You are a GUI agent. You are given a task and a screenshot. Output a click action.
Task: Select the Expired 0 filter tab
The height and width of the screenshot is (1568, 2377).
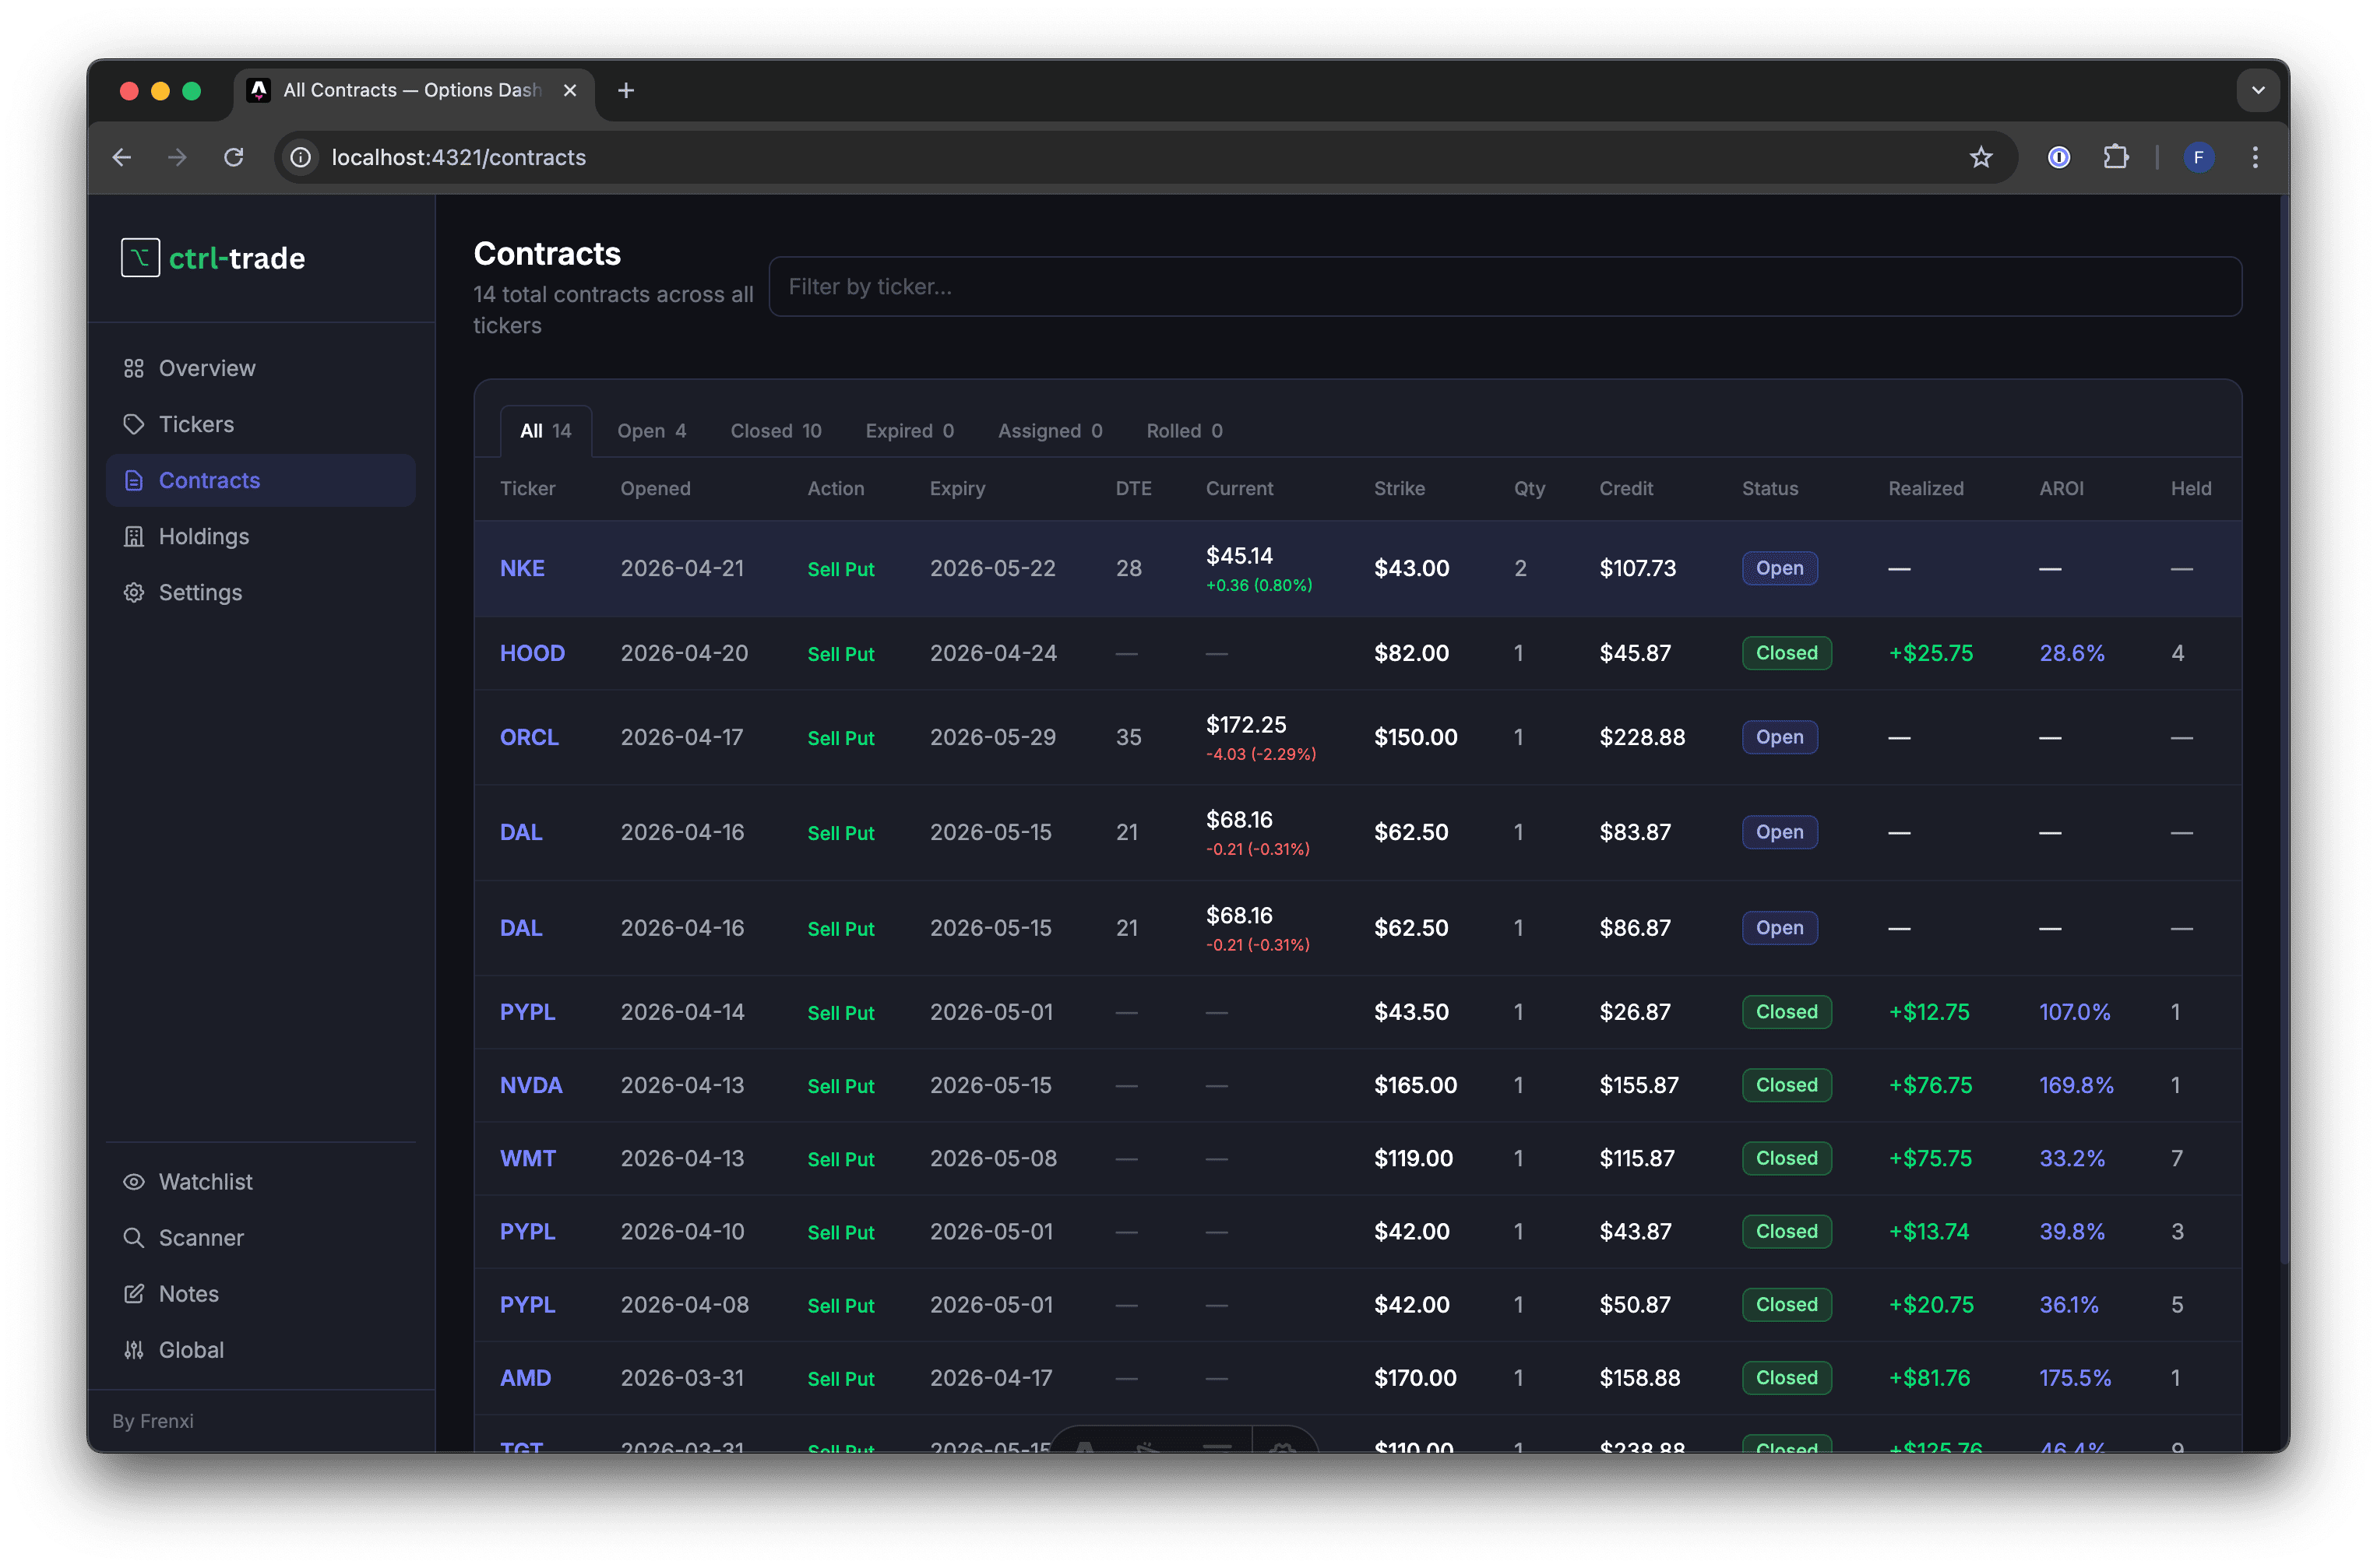(x=908, y=430)
